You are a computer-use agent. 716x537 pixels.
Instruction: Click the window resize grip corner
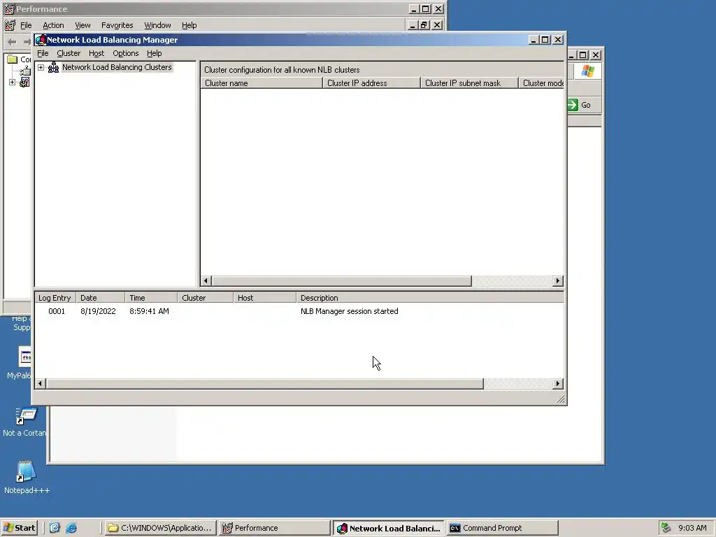[560, 399]
